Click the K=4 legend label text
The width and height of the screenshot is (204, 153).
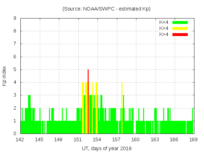tap(164, 28)
